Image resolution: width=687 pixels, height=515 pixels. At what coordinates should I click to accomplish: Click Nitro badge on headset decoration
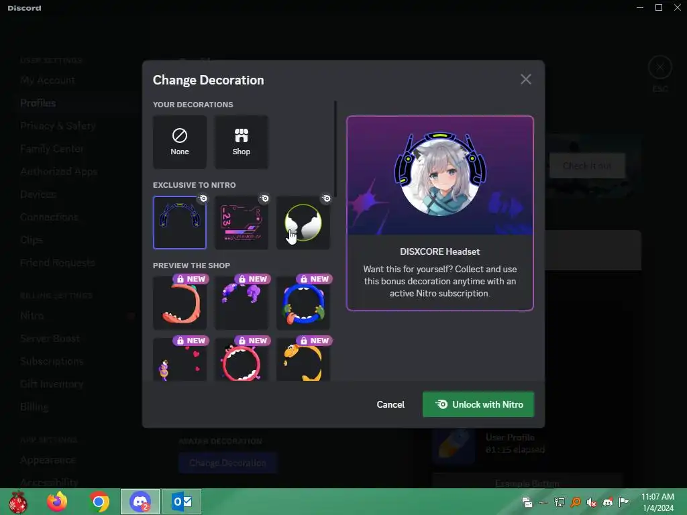coord(203,198)
